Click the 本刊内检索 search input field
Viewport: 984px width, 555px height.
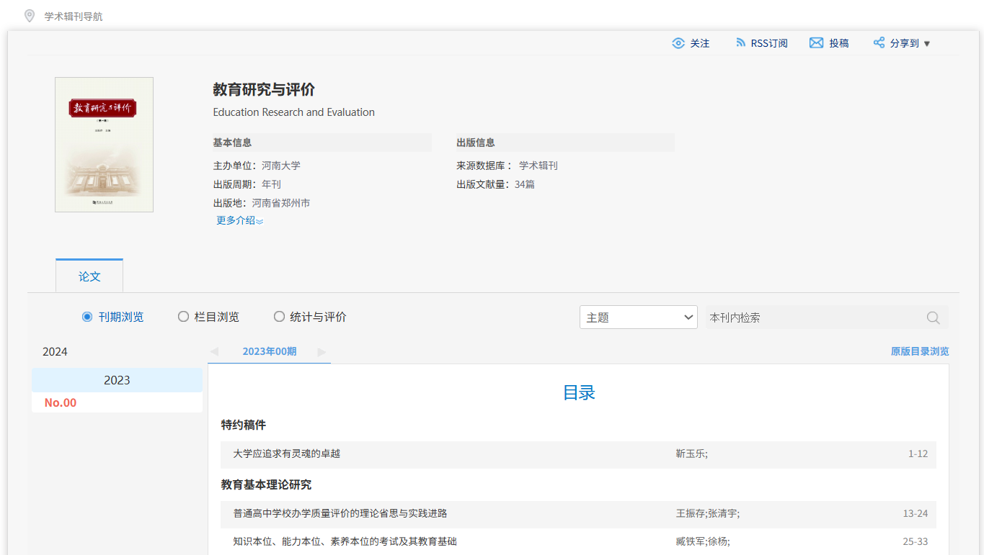point(811,317)
